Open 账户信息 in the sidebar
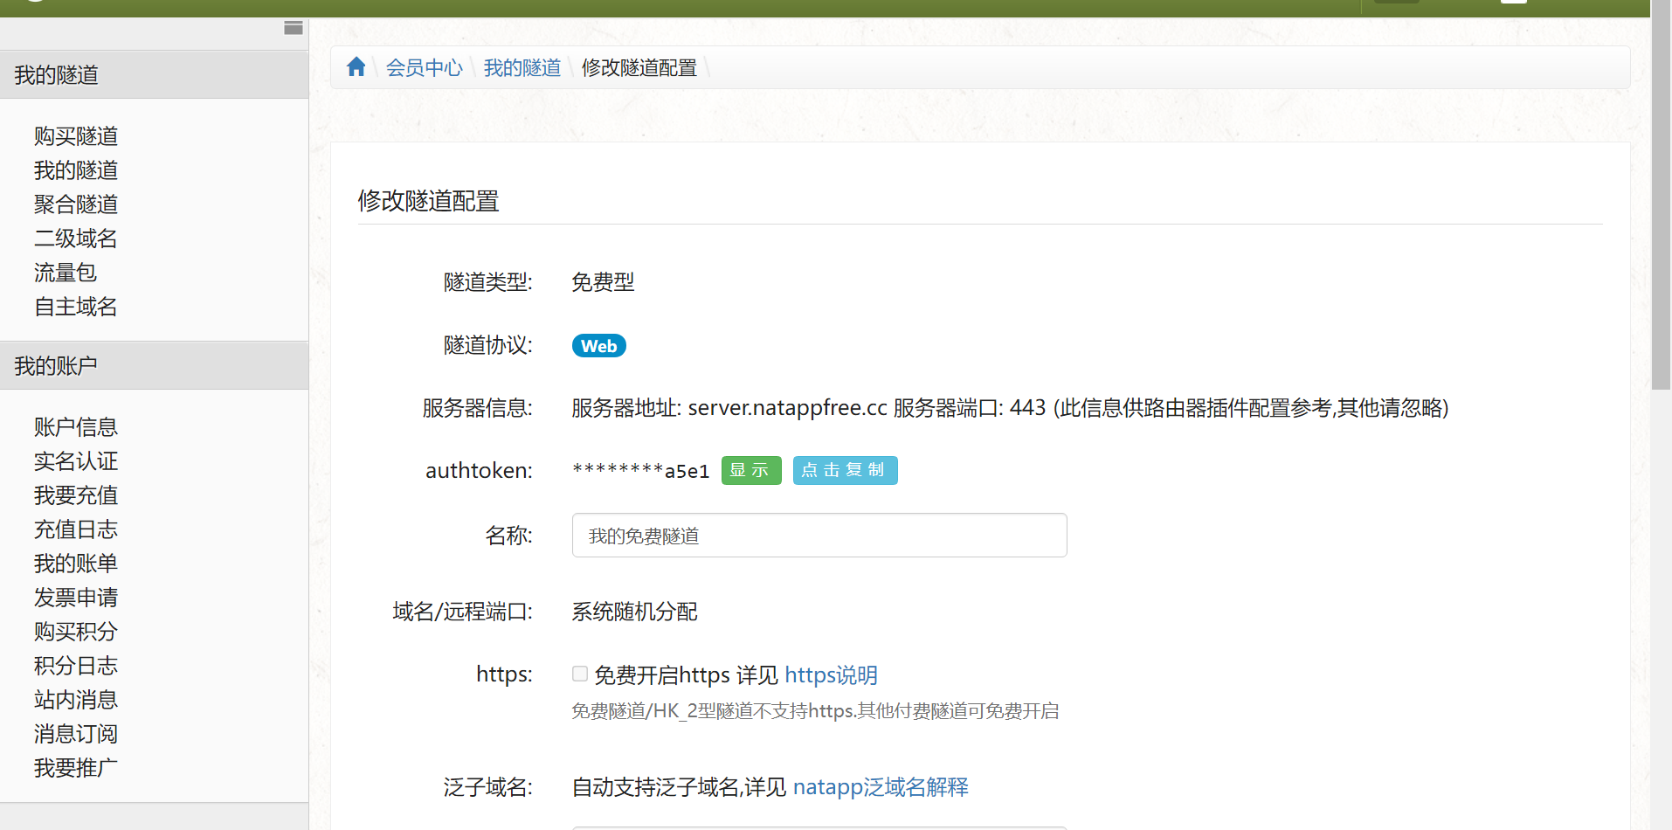 [76, 427]
